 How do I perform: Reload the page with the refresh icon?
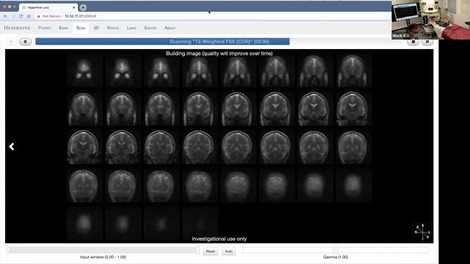(x=21, y=16)
